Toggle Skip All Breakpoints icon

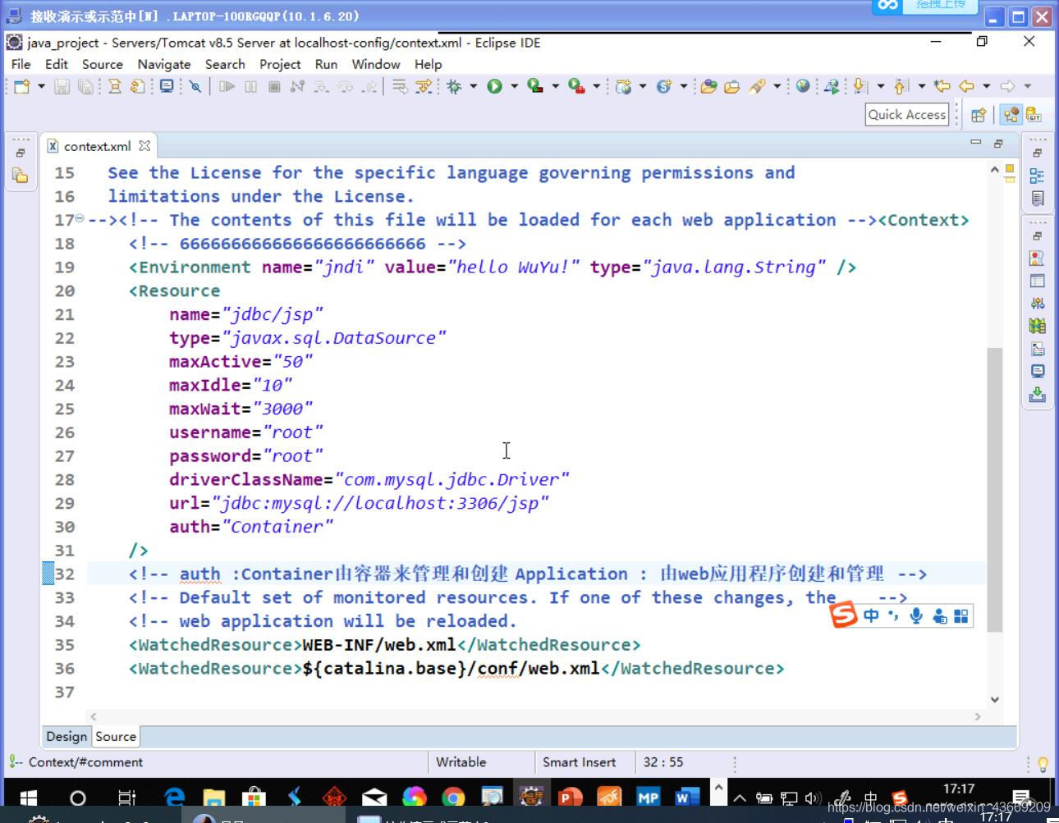tap(195, 86)
